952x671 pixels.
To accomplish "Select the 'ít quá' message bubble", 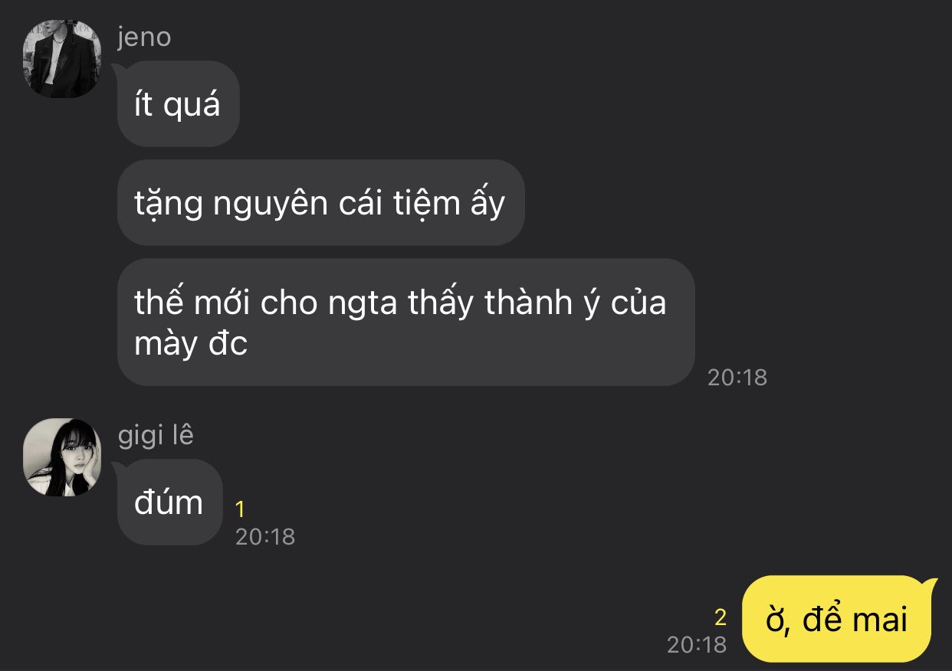I will tap(178, 104).
